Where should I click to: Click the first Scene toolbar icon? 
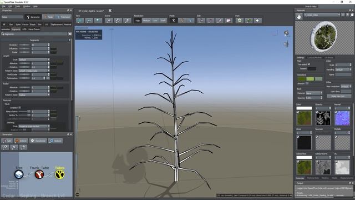(x=109, y=21)
